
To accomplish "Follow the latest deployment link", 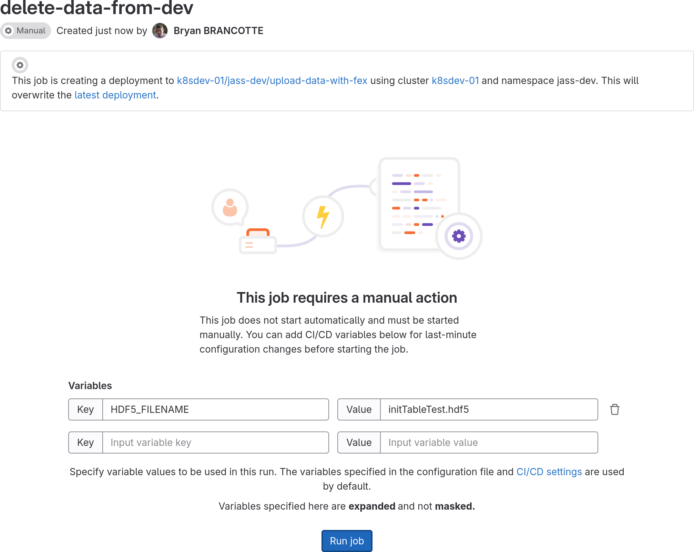I will (x=115, y=95).
